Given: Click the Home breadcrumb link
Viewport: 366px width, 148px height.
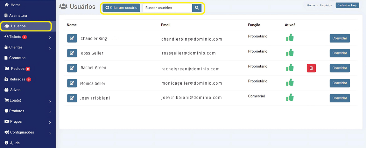Looking at the screenshot, I should pyautogui.click(x=311, y=5).
